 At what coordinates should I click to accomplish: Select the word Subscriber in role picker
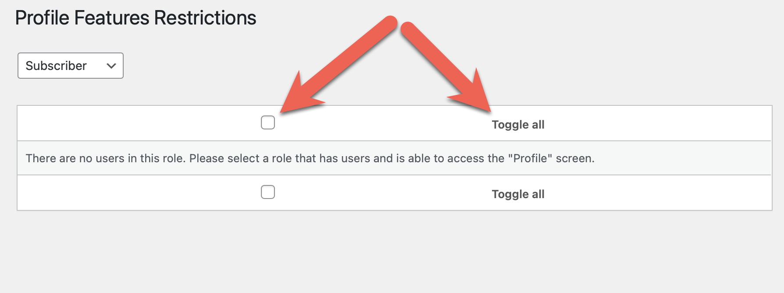(x=55, y=66)
